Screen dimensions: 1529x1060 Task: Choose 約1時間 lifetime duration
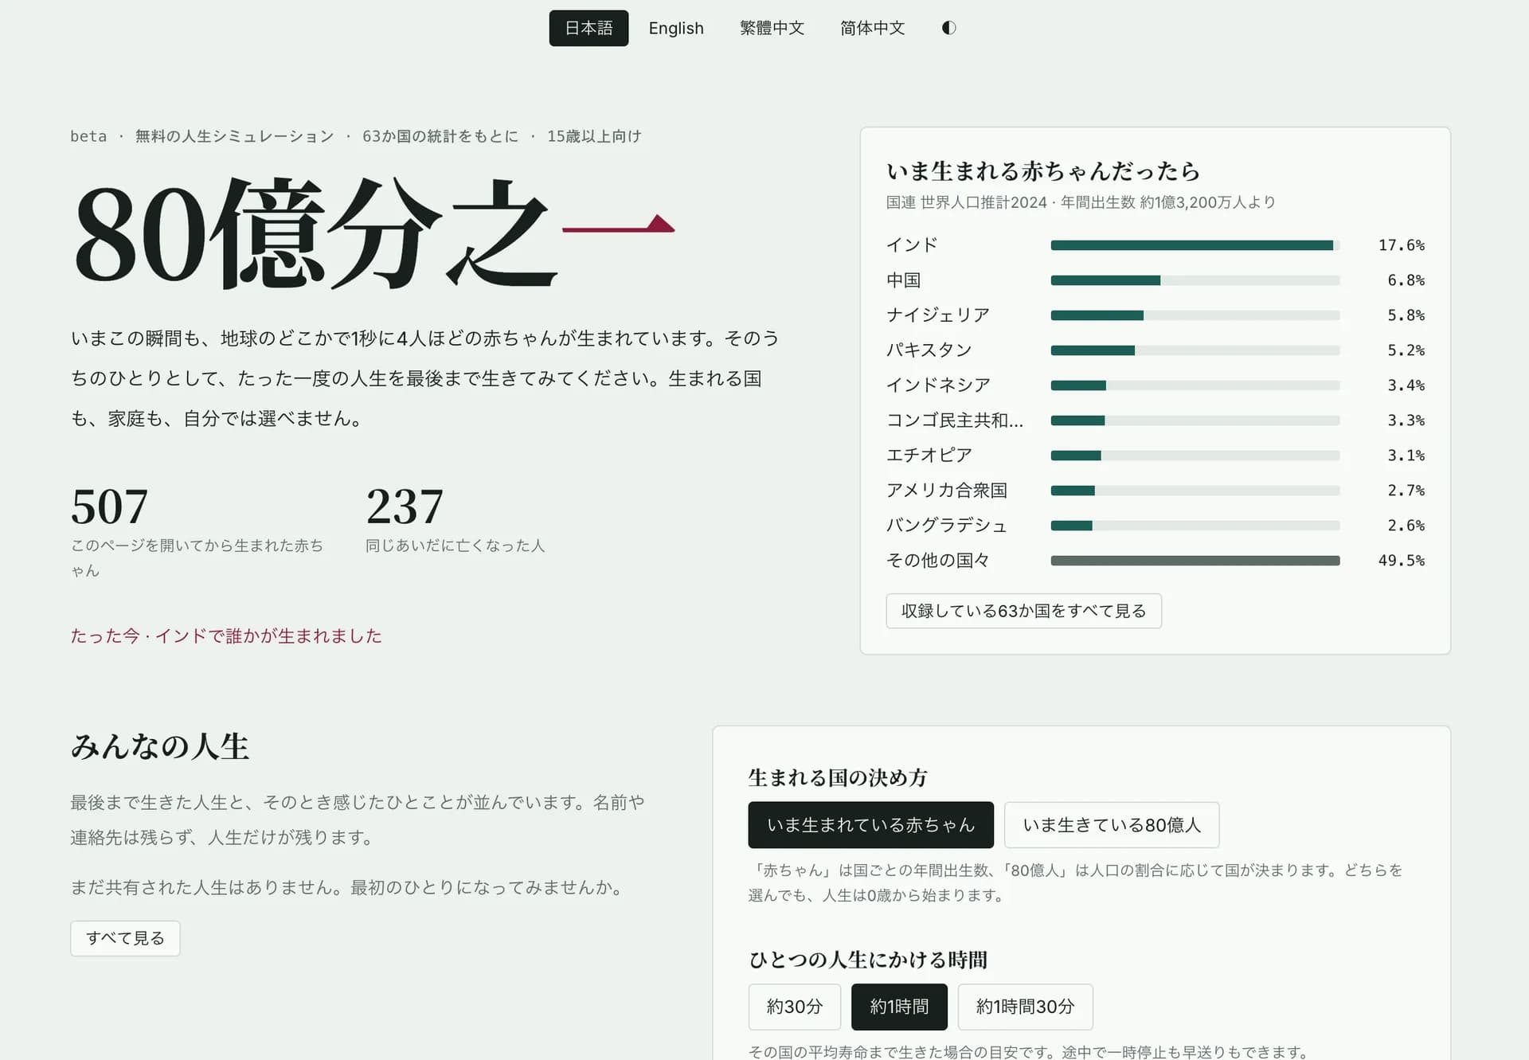(x=899, y=1007)
